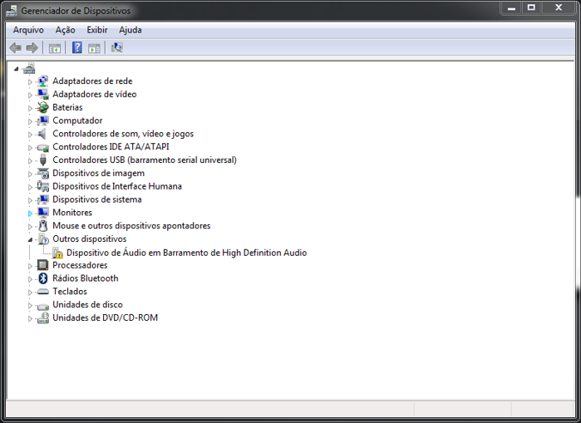Select Controladores USB (barramento serial universal)
The width and height of the screenshot is (581, 423).
pos(144,160)
